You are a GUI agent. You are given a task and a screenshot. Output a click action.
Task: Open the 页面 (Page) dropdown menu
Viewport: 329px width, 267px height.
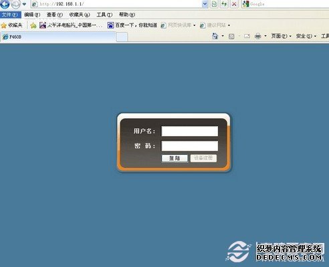click(281, 36)
